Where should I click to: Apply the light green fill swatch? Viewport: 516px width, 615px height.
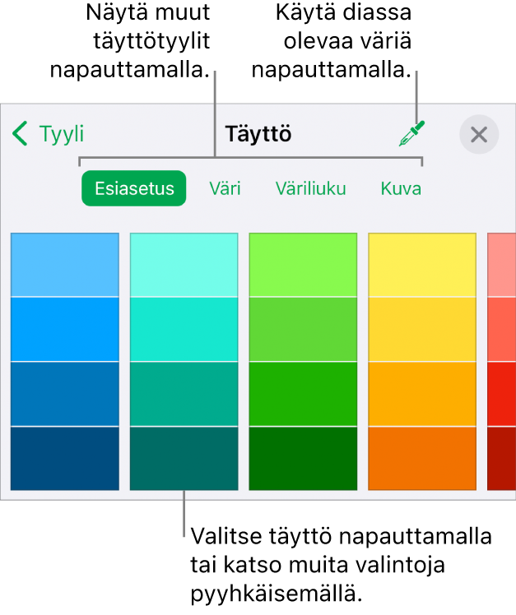point(303,265)
